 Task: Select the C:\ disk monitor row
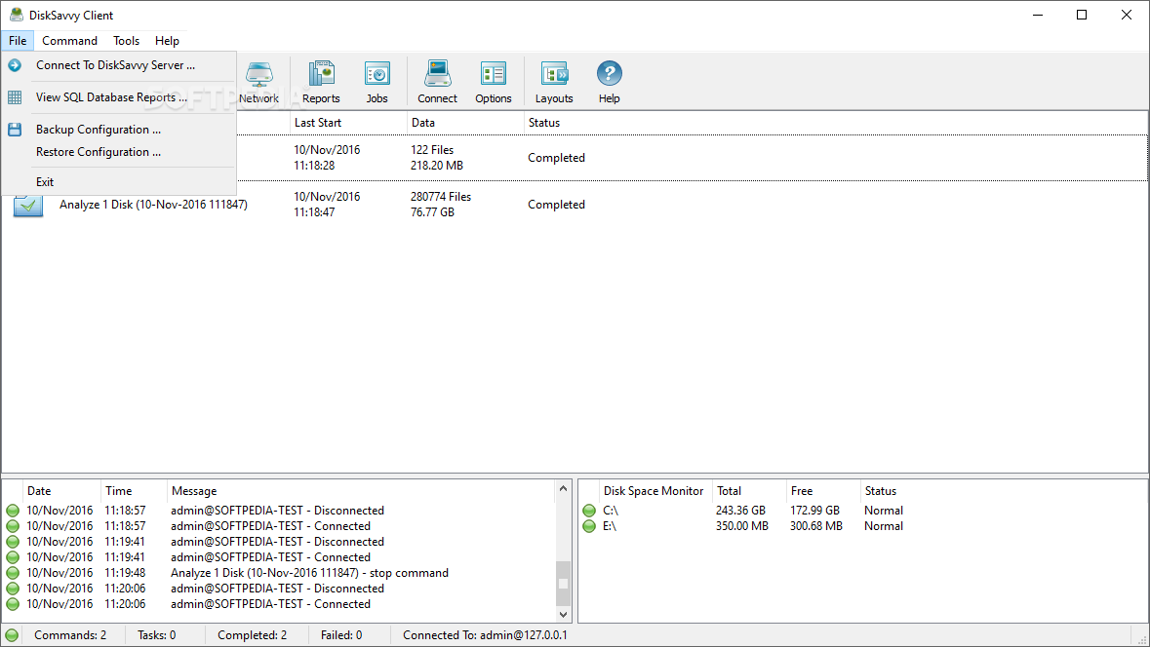tap(862, 511)
